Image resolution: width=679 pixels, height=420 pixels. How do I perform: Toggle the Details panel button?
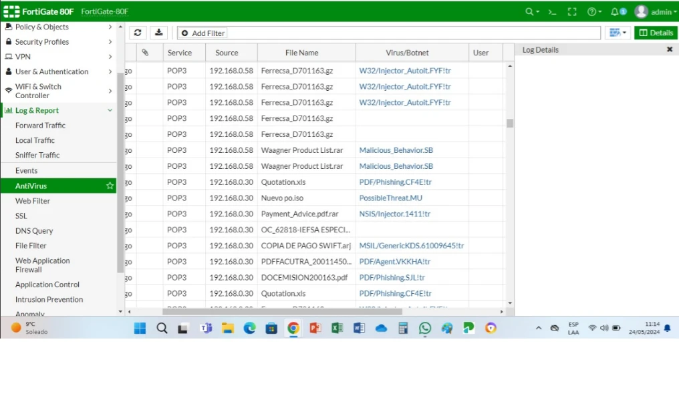click(x=656, y=33)
